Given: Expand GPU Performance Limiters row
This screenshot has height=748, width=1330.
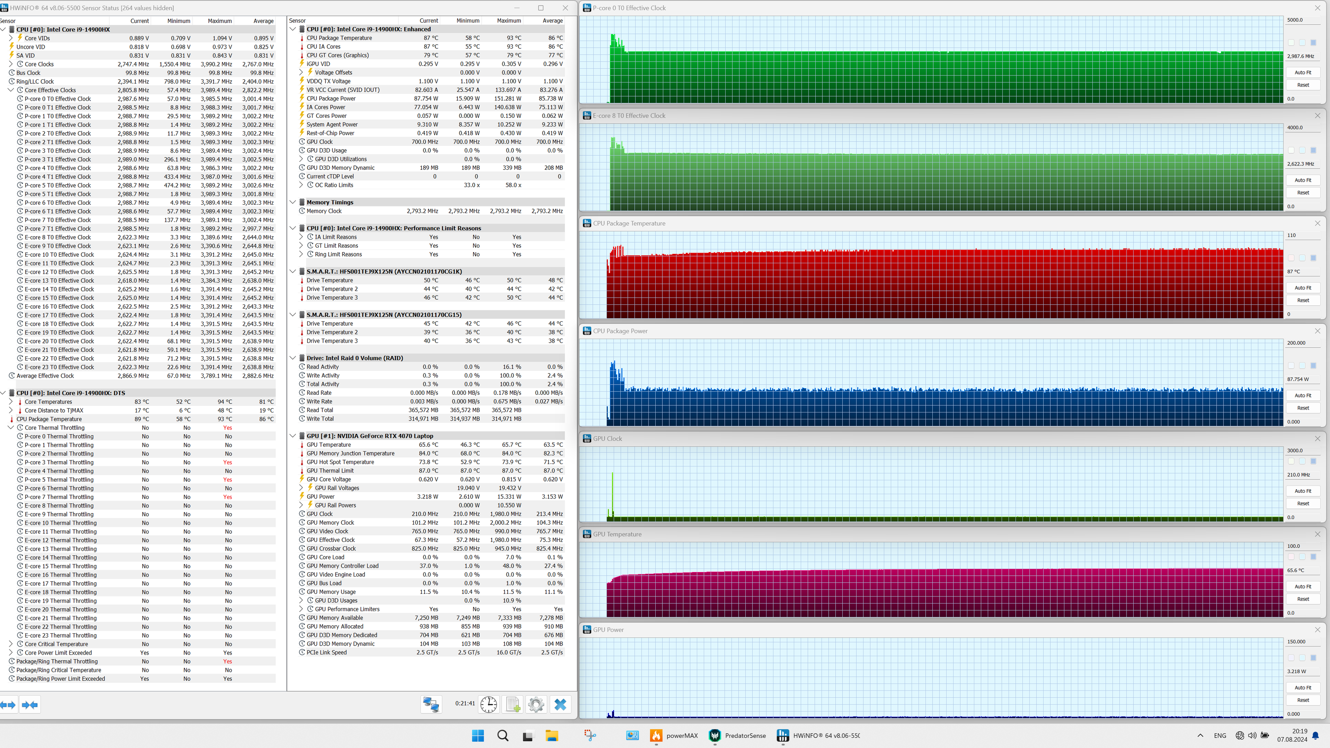Looking at the screenshot, I should pyautogui.click(x=301, y=609).
